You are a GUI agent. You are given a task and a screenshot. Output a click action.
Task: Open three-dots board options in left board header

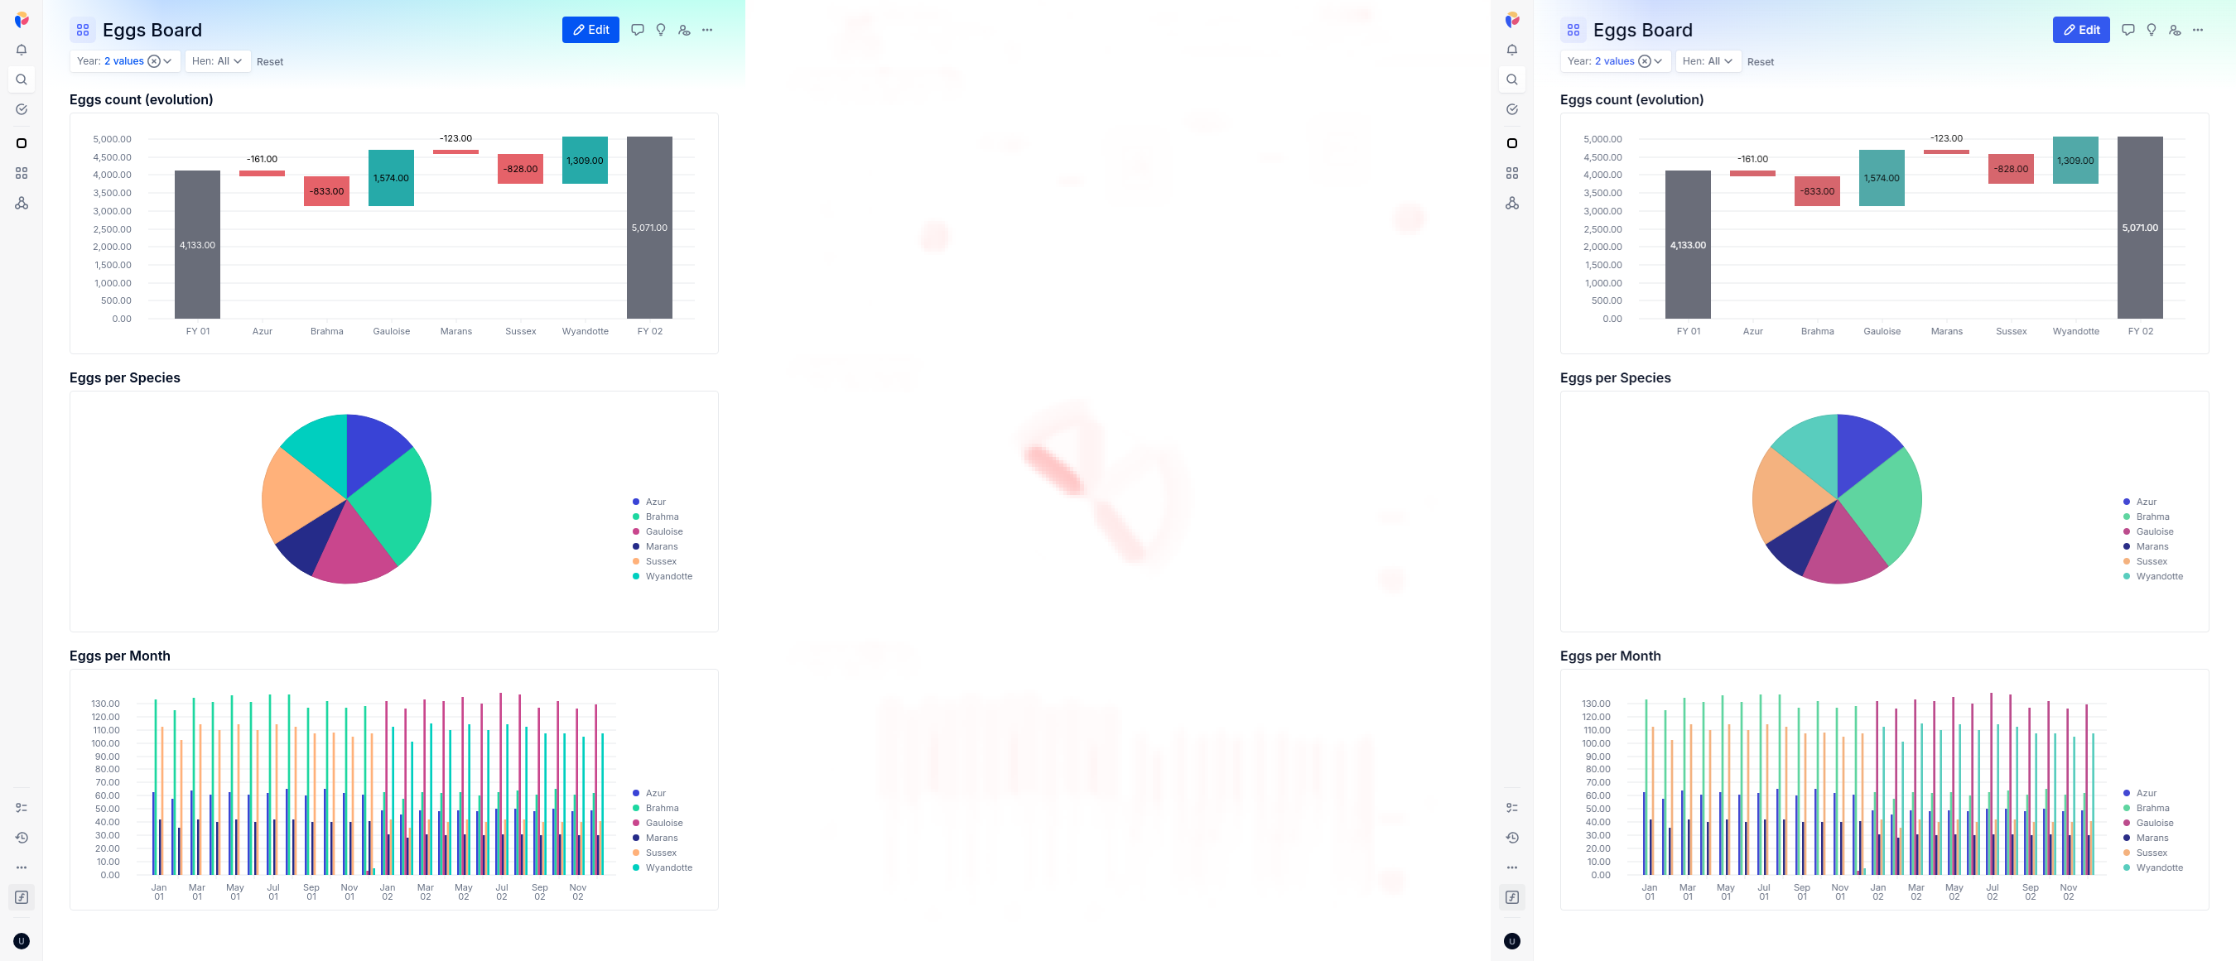(707, 30)
